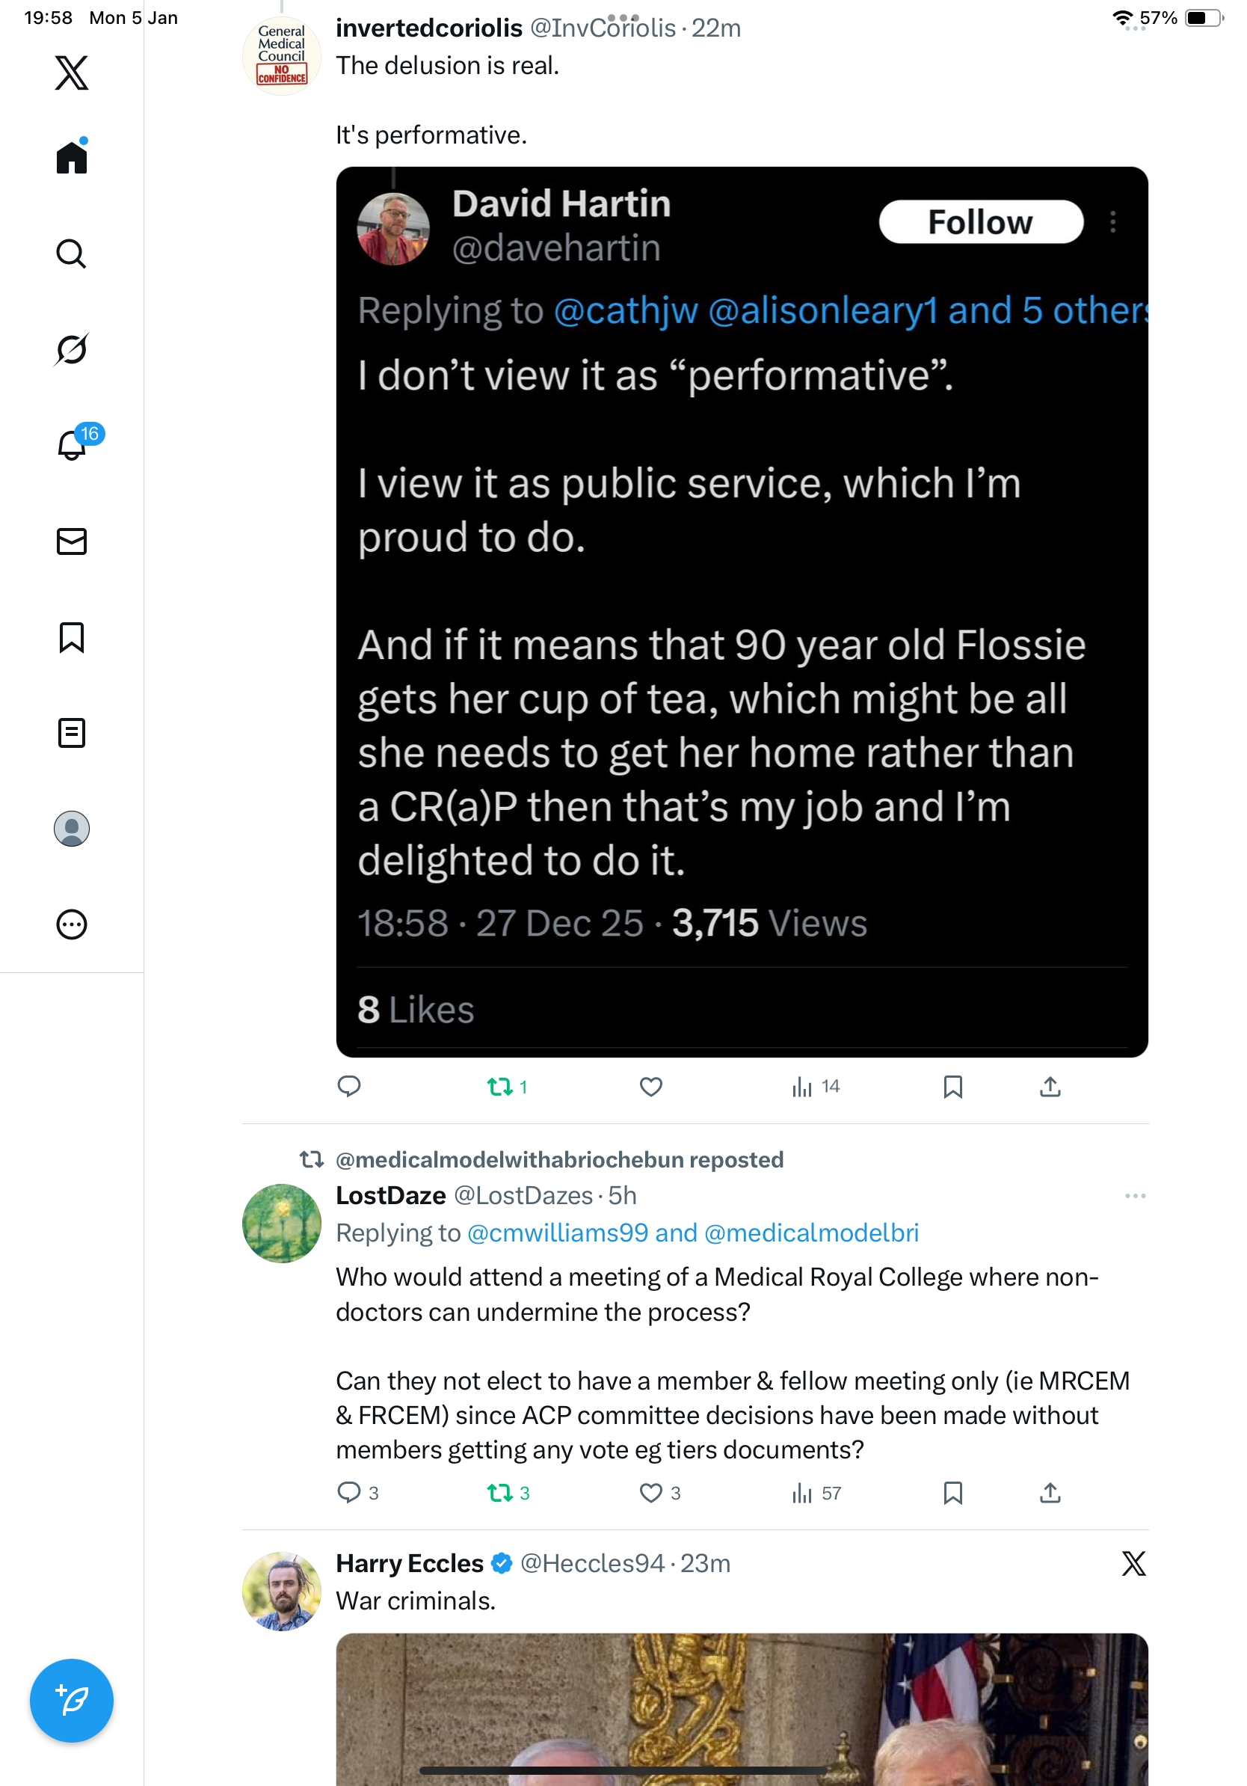Open the options menu on LostDaze post
The image size is (1247, 1786).
pyautogui.click(x=1134, y=1196)
